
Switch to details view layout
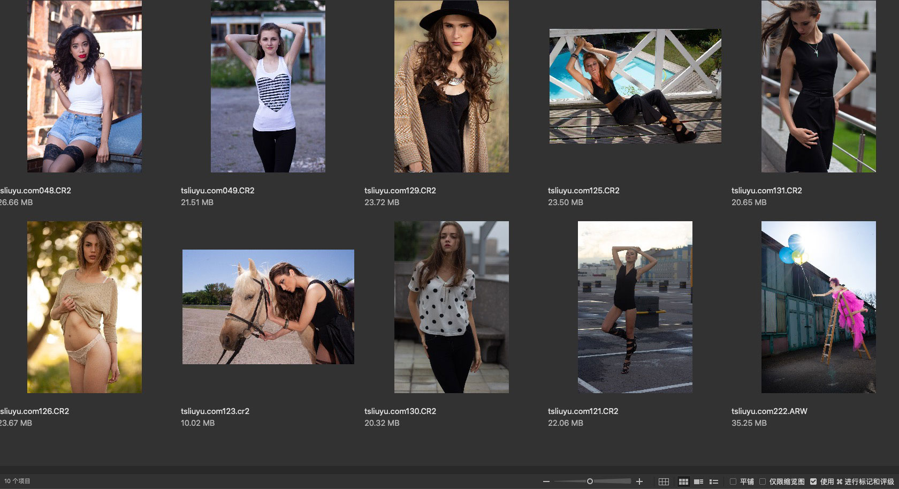pyautogui.click(x=698, y=482)
